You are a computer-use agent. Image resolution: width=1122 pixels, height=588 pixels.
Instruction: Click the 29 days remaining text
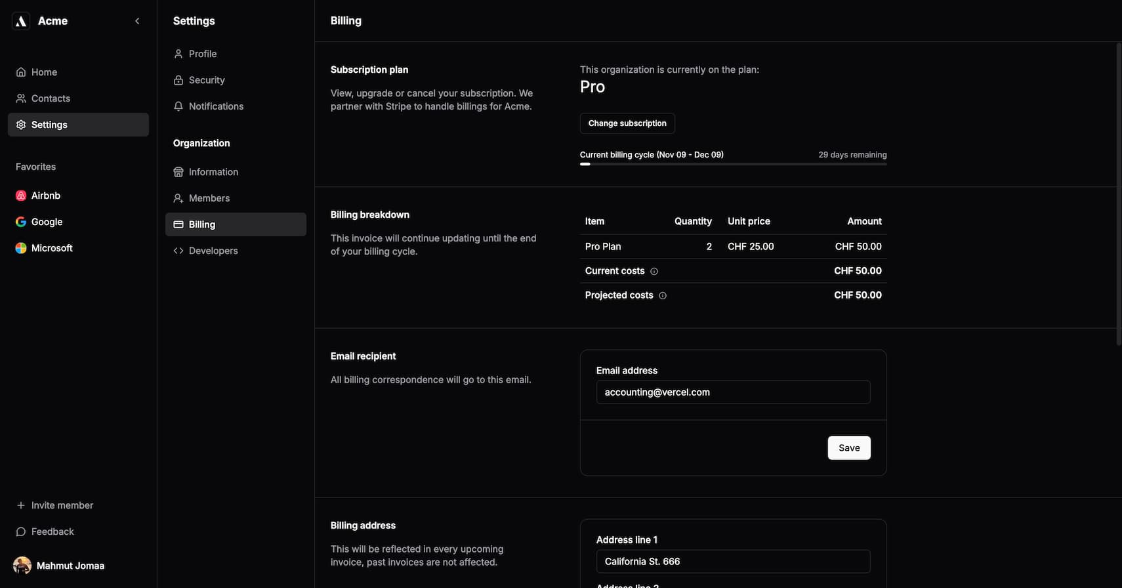pyautogui.click(x=852, y=155)
